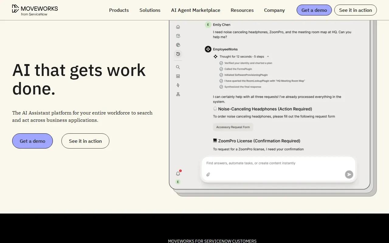Image resolution: width=389 pixels, height=243 pixels.
Task: Open the calendar chat icon below Home
Action: click(x=178, y=36)
